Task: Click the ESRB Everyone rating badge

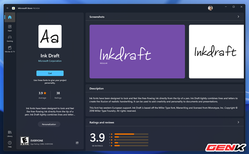Action: coord(25,141)
